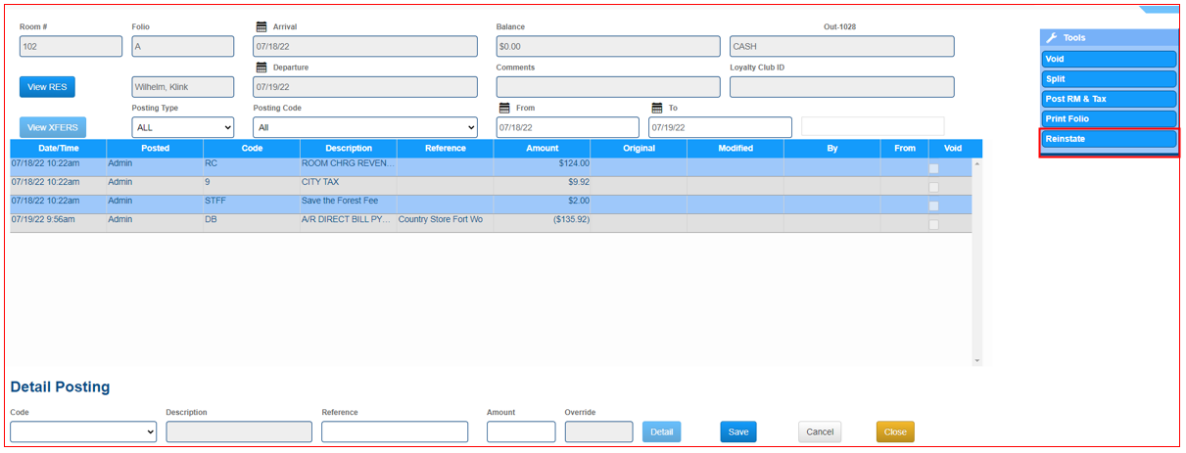Choose Reinstate from the Tools panel

[x=1109, y=139]
